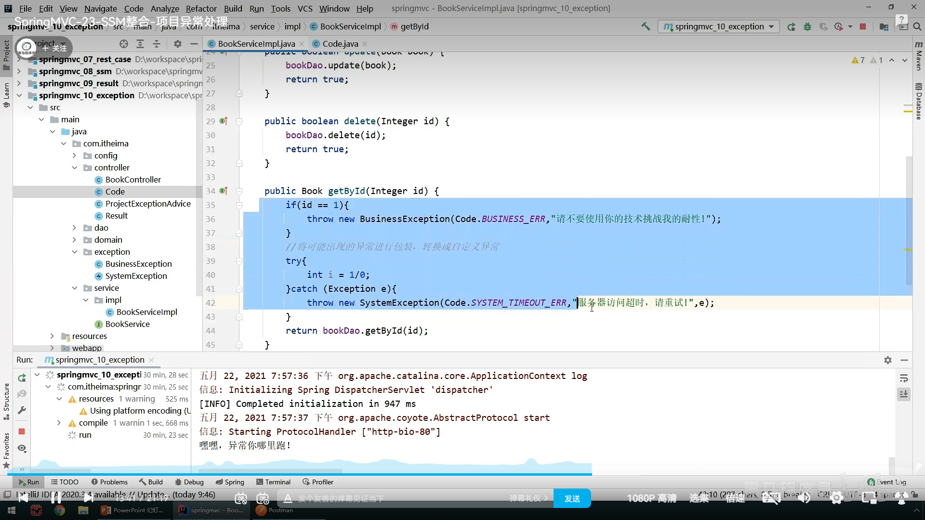This screenshot has width=925, height=520.
Task: Open the springmvc_10_exception run configuration dropdown
Action: 719,26
